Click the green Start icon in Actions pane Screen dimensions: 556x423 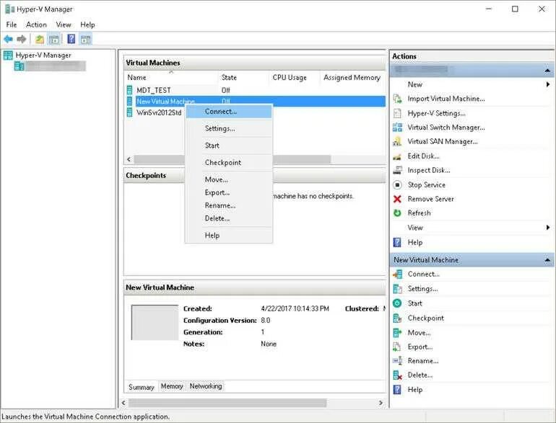coord(397,303)
